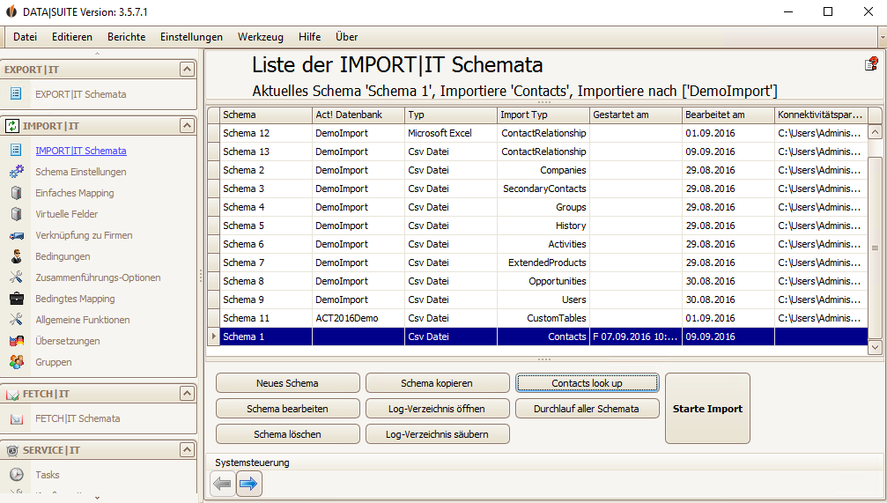Image resolution: width=887 pixels, height=503 pixels.
Task: Open Bedingtes Mapping briefcase icon
Action: 17,299
